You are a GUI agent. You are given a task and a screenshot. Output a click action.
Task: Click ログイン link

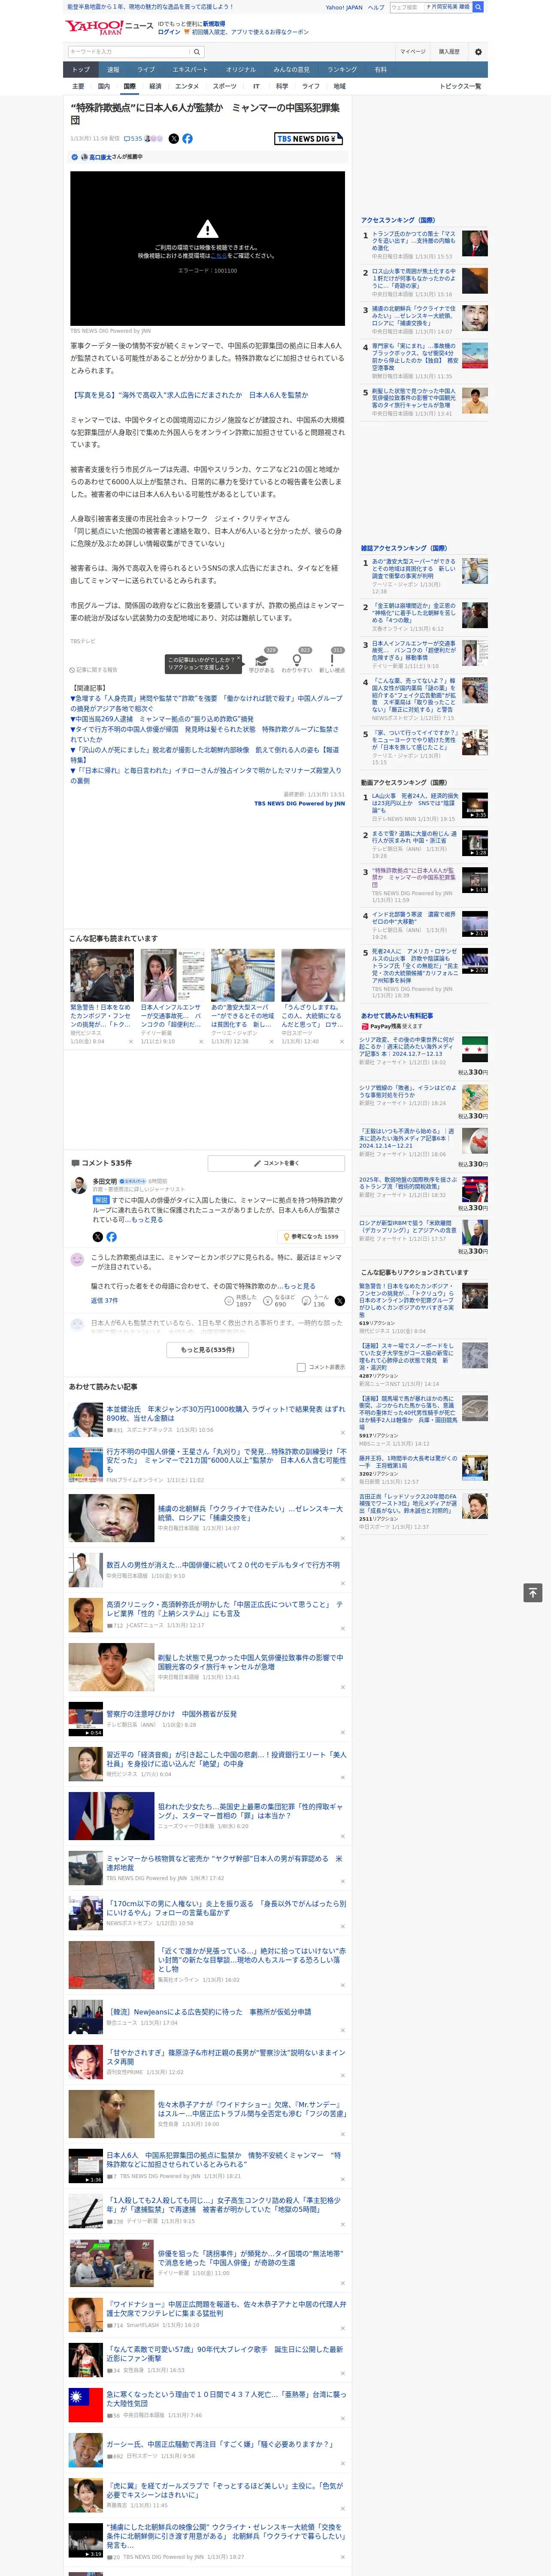pyautogui.click(x=169, y=32)
